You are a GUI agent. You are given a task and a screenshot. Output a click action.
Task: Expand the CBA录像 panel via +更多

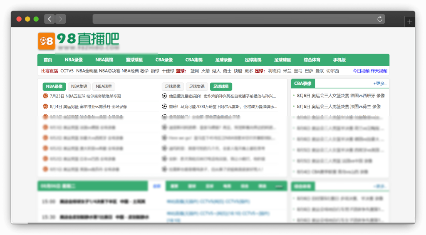tap(379, 84)
